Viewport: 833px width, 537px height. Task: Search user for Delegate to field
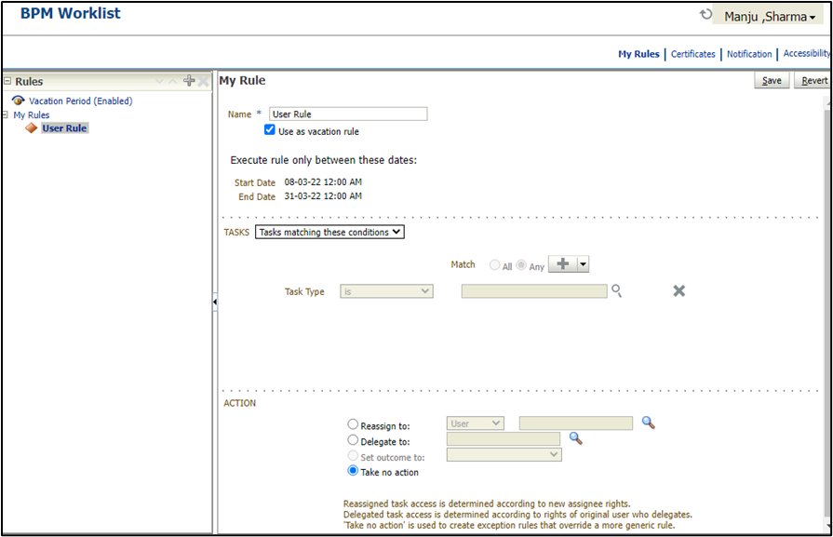[x=576, y=438]
